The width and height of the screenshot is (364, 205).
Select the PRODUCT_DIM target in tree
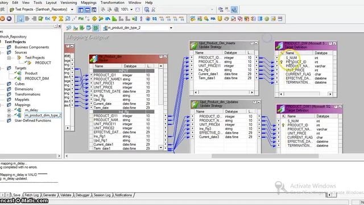coord(37,79)
